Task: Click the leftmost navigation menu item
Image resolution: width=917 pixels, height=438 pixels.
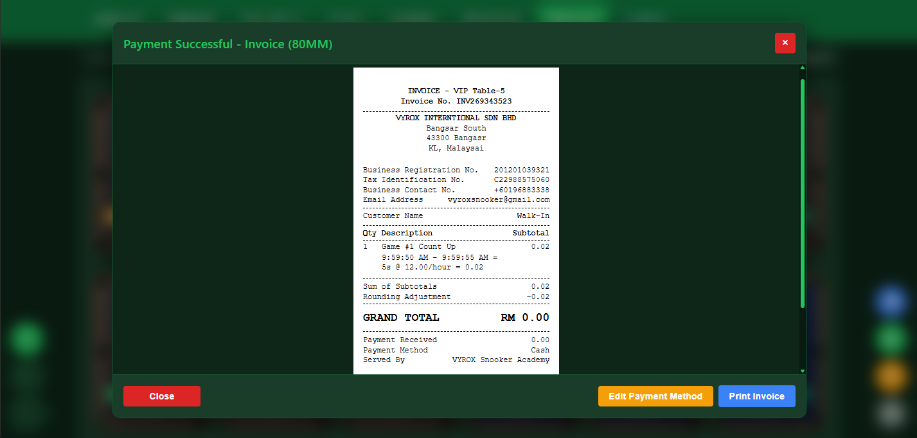Action: 118,14
